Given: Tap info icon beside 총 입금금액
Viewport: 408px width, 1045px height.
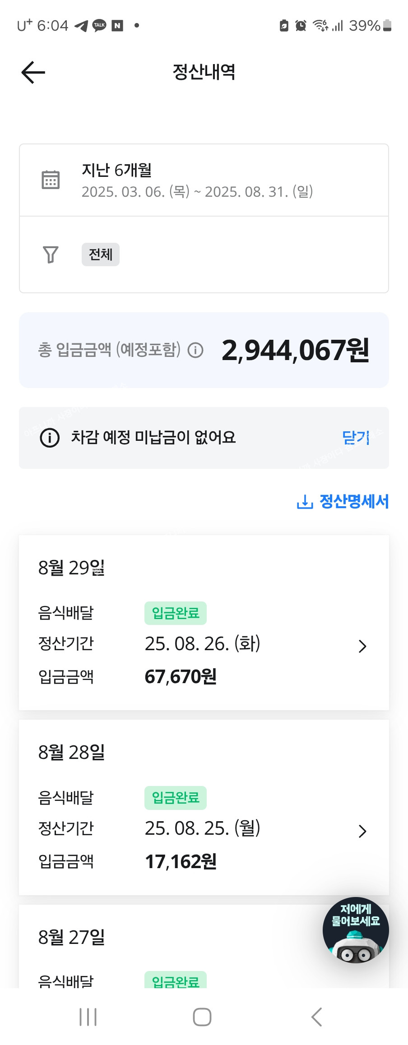Looking at the screenshot, I should click(x=195, y=350).
